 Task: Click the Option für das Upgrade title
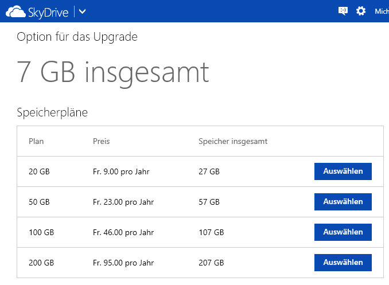77,37
